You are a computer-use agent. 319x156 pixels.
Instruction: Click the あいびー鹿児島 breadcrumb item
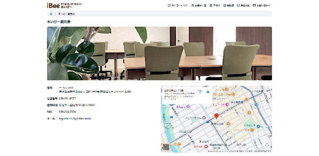[x=67, y=14]
